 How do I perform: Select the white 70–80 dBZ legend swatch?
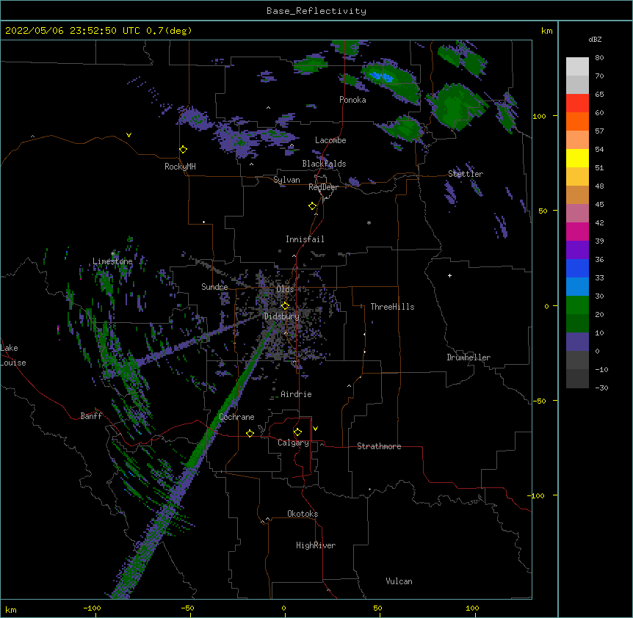tap(577, 67)
